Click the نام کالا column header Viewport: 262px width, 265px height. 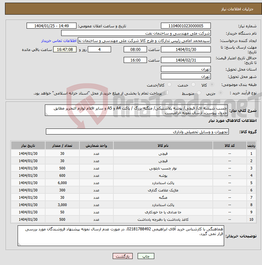click(163, 145)
